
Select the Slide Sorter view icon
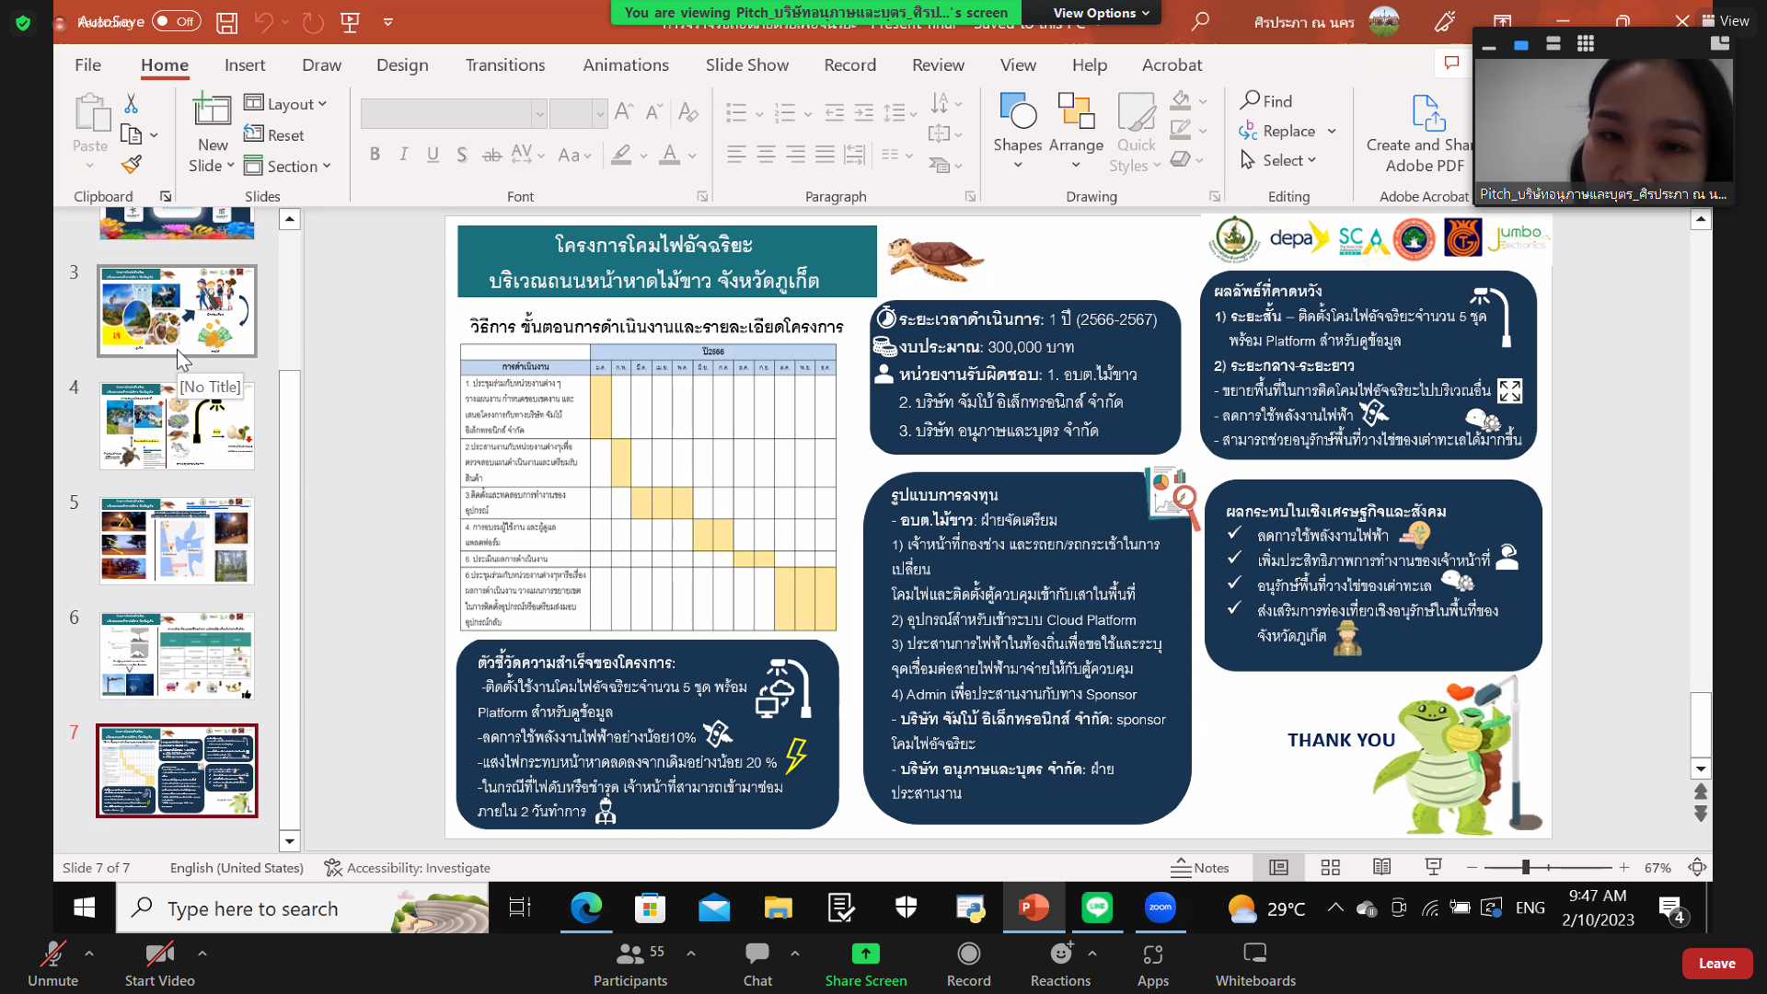point(1330,867)
